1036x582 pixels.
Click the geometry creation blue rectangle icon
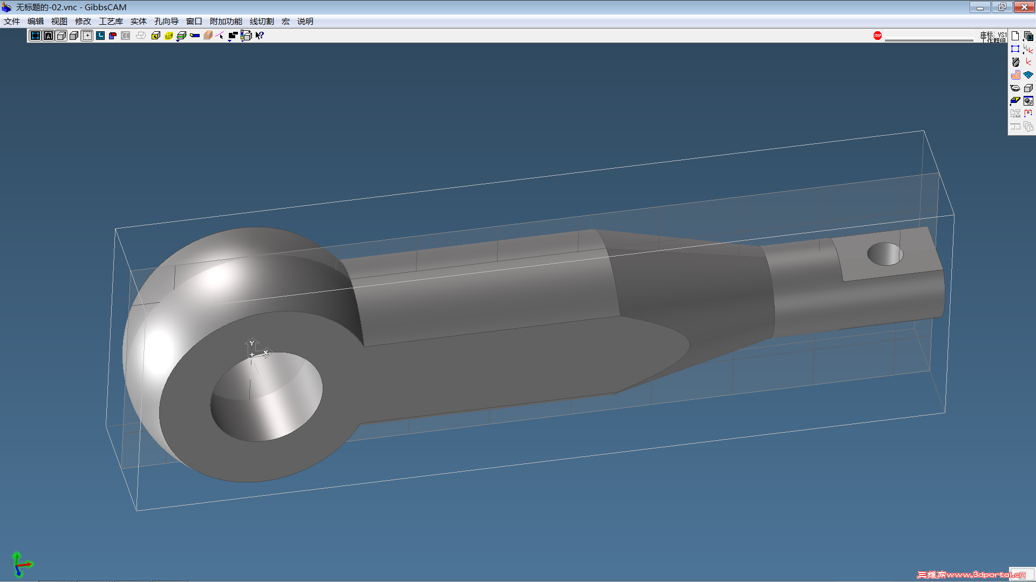click(1015, 49)
